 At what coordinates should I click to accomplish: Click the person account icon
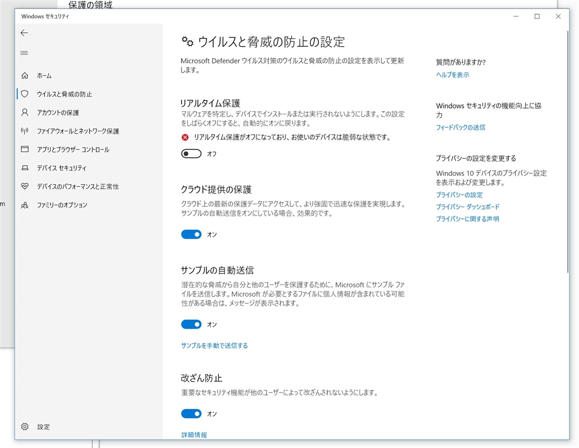25,112
